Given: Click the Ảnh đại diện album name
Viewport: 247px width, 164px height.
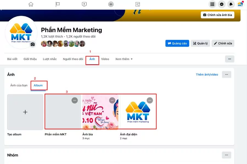Looking at the screenshot, I should 128,134.
